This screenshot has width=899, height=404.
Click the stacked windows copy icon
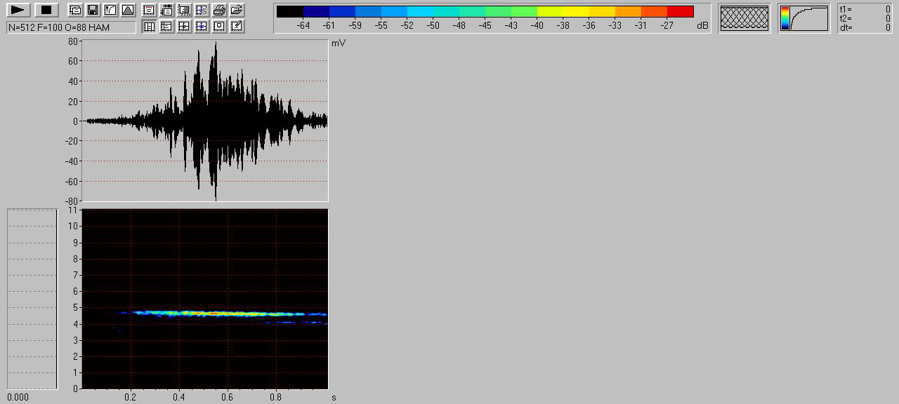point(74,10)
